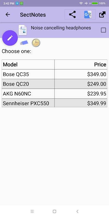This screenshot has width=109, height=218.
Task: Check the Noise cancelling headphones checkbox
Action: [103, 30]
